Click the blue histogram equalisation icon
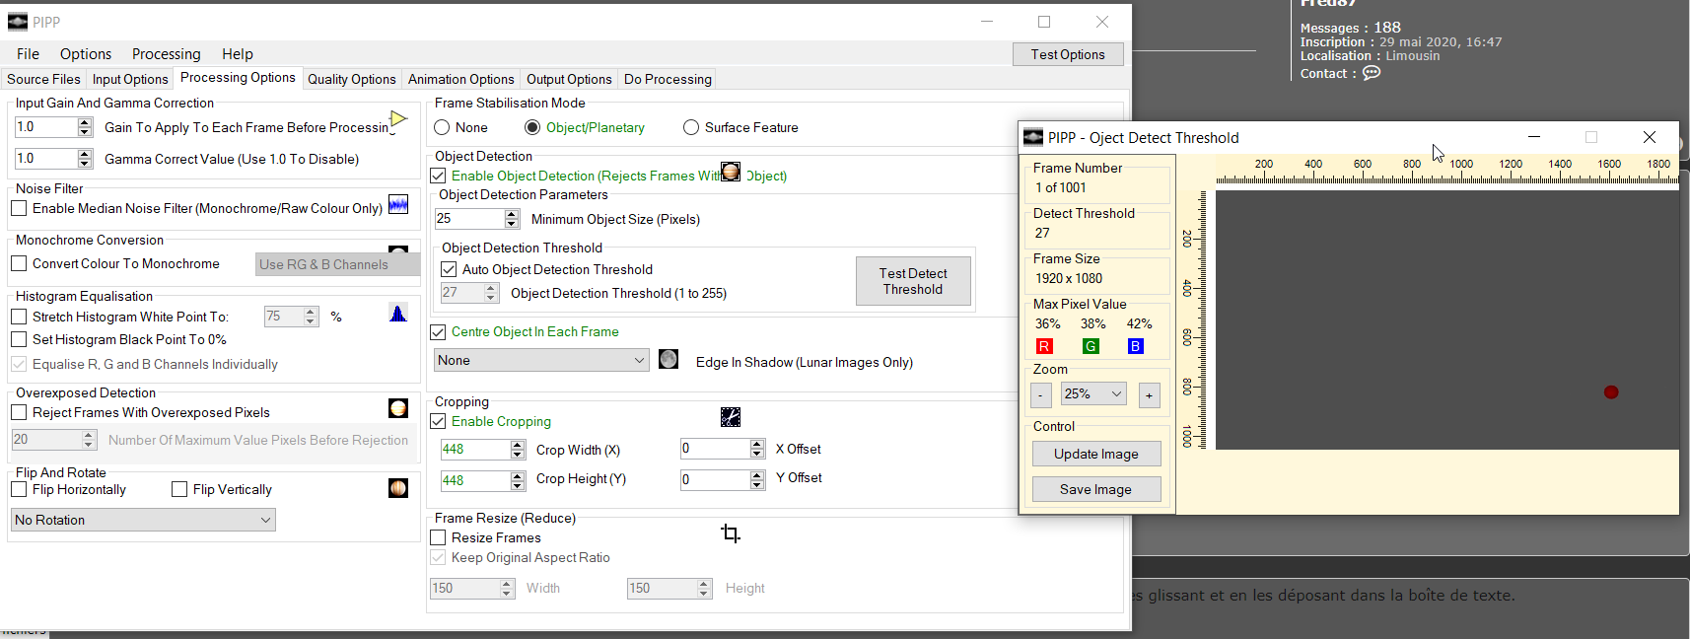Viewport: 1690px width, 639px height. tap(398, 314)
